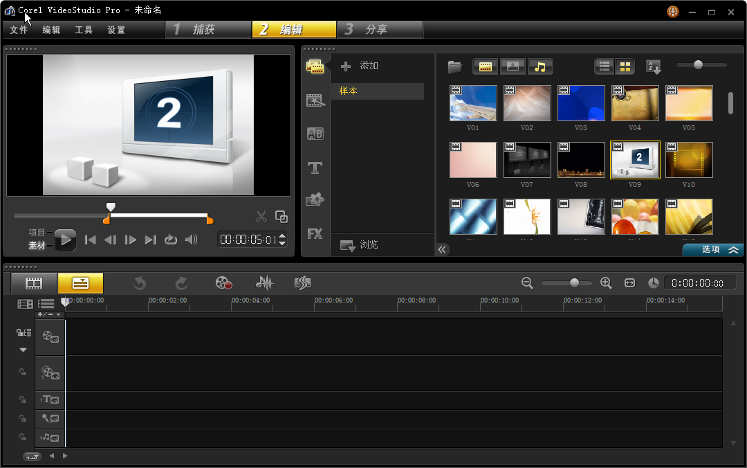Select the V04 video thumbnail
The image size is (747, 468).
click(634, 103)
